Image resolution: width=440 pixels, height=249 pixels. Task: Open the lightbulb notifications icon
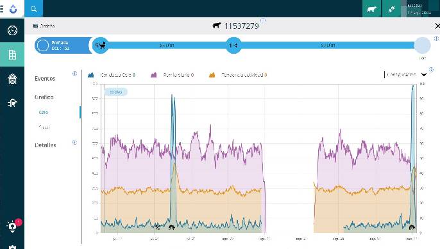pyautogui.click(x=12, y=227)
